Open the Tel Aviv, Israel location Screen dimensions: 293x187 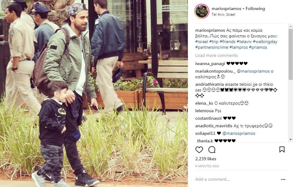click(223, 14)
